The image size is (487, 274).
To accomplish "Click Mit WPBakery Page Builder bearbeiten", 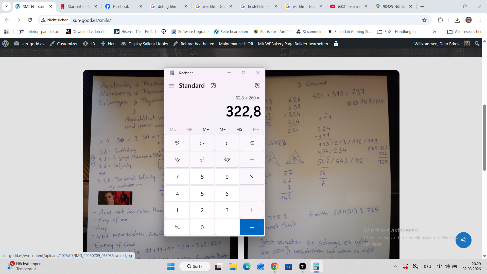I will pos(293,44).
